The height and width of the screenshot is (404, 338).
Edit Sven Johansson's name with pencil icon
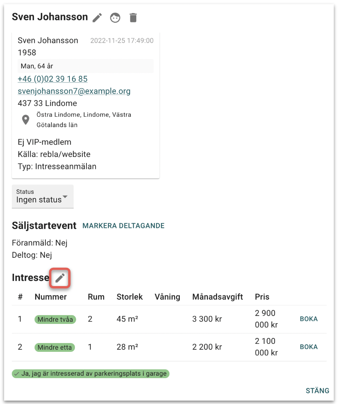tap(97, 18)
